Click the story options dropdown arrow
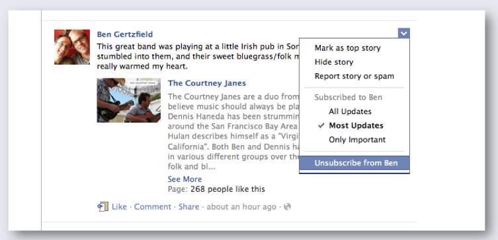This screenshot has width=498, height=240. pos(403,33)
